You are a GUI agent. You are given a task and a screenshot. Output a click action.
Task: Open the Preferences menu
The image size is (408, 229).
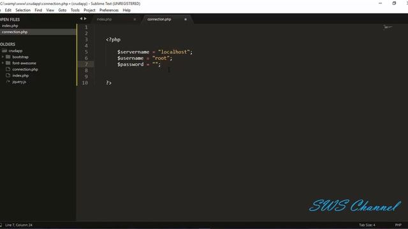click(x=109, y=10)
